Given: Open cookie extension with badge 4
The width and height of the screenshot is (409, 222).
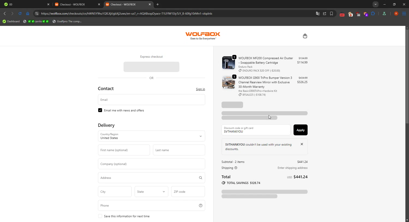Looking at the screenshot, I should (x=366, y=14).
